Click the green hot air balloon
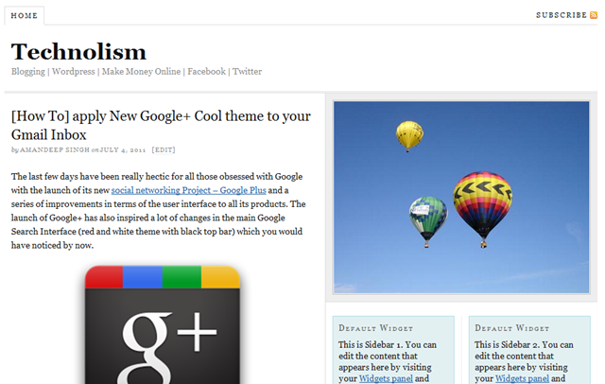 [427, 218]
